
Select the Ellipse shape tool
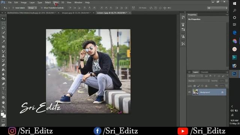tap(3, 97)
